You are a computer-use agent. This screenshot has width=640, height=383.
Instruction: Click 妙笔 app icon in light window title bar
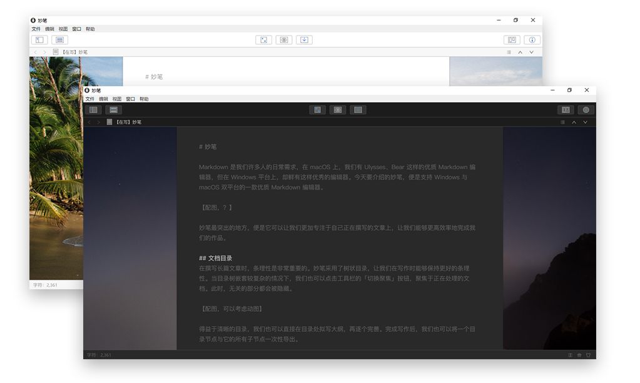pyautogui.click(x=33, y=21)
